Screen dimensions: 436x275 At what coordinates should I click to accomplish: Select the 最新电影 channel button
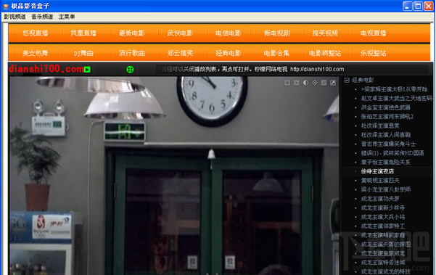point(132,33)
